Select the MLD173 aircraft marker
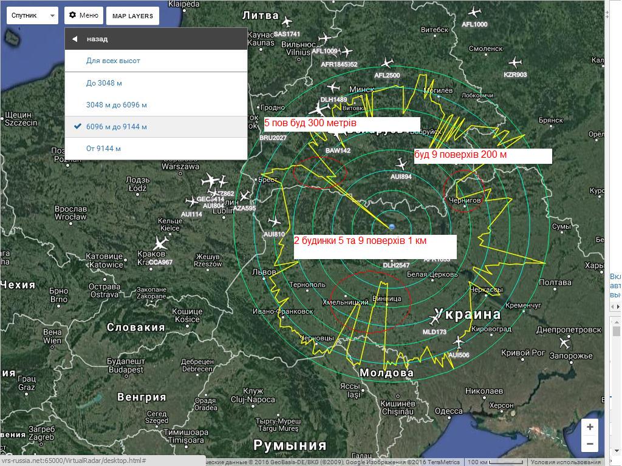The image size is (622, 466). [435, 319]
